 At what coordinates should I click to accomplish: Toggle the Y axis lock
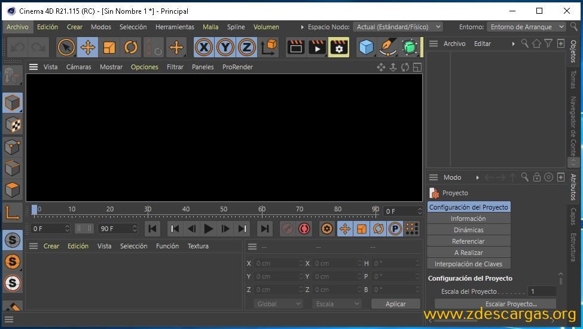coord(225,48)
